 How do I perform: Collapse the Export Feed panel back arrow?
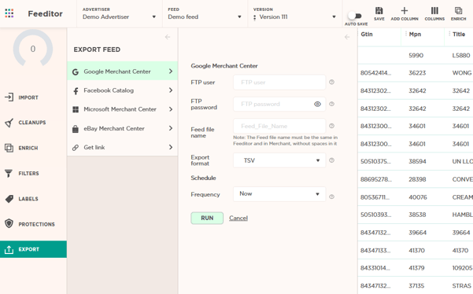(168, 37)
